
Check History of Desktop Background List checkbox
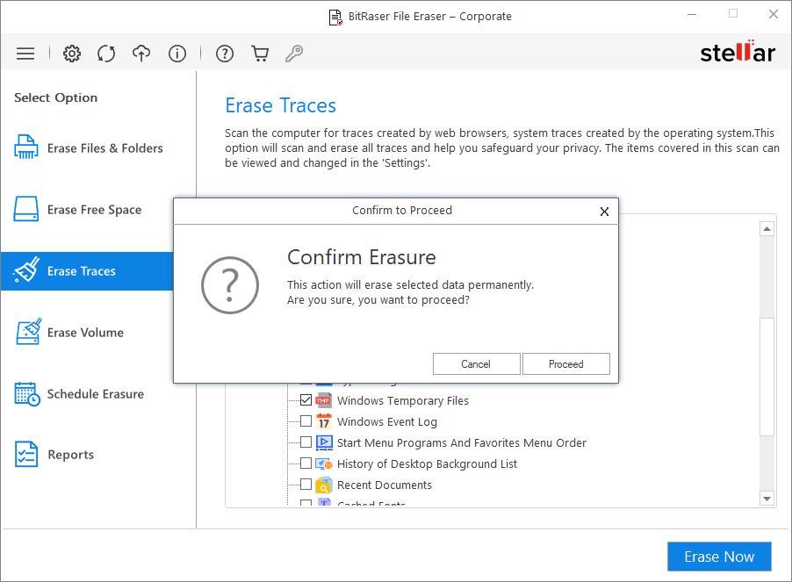pos(306,463)
